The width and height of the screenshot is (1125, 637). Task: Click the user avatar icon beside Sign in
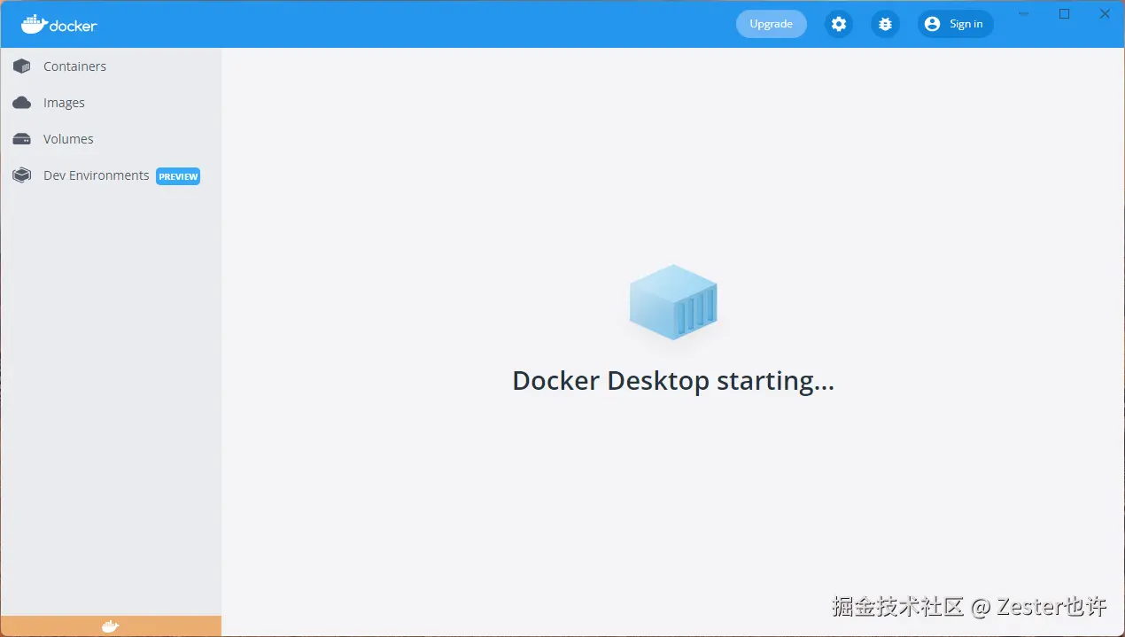(x=932, y=24)
